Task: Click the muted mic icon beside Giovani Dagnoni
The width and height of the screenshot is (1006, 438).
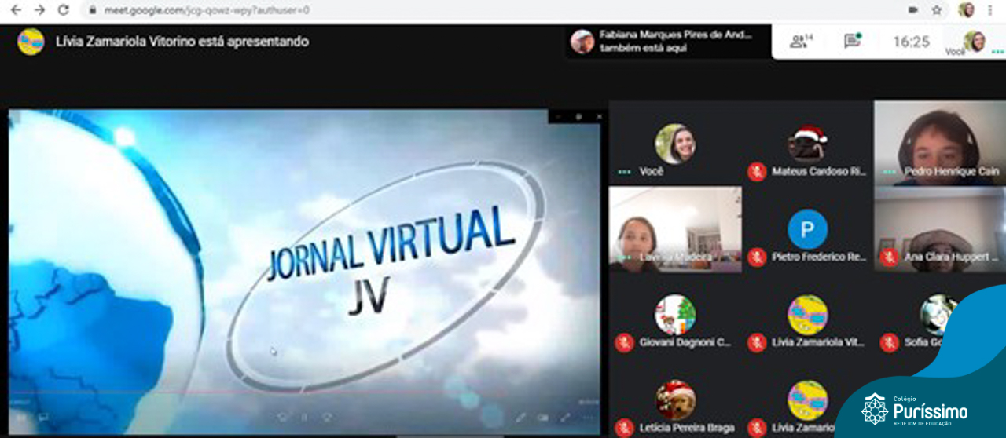Action: 625,343
